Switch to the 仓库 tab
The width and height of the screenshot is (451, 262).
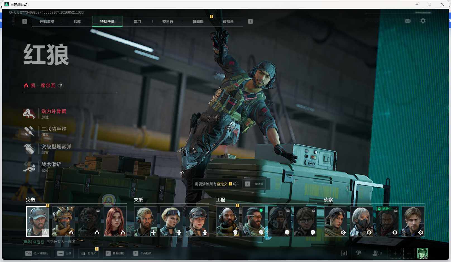pyautogui.click(x=77, y=21)
